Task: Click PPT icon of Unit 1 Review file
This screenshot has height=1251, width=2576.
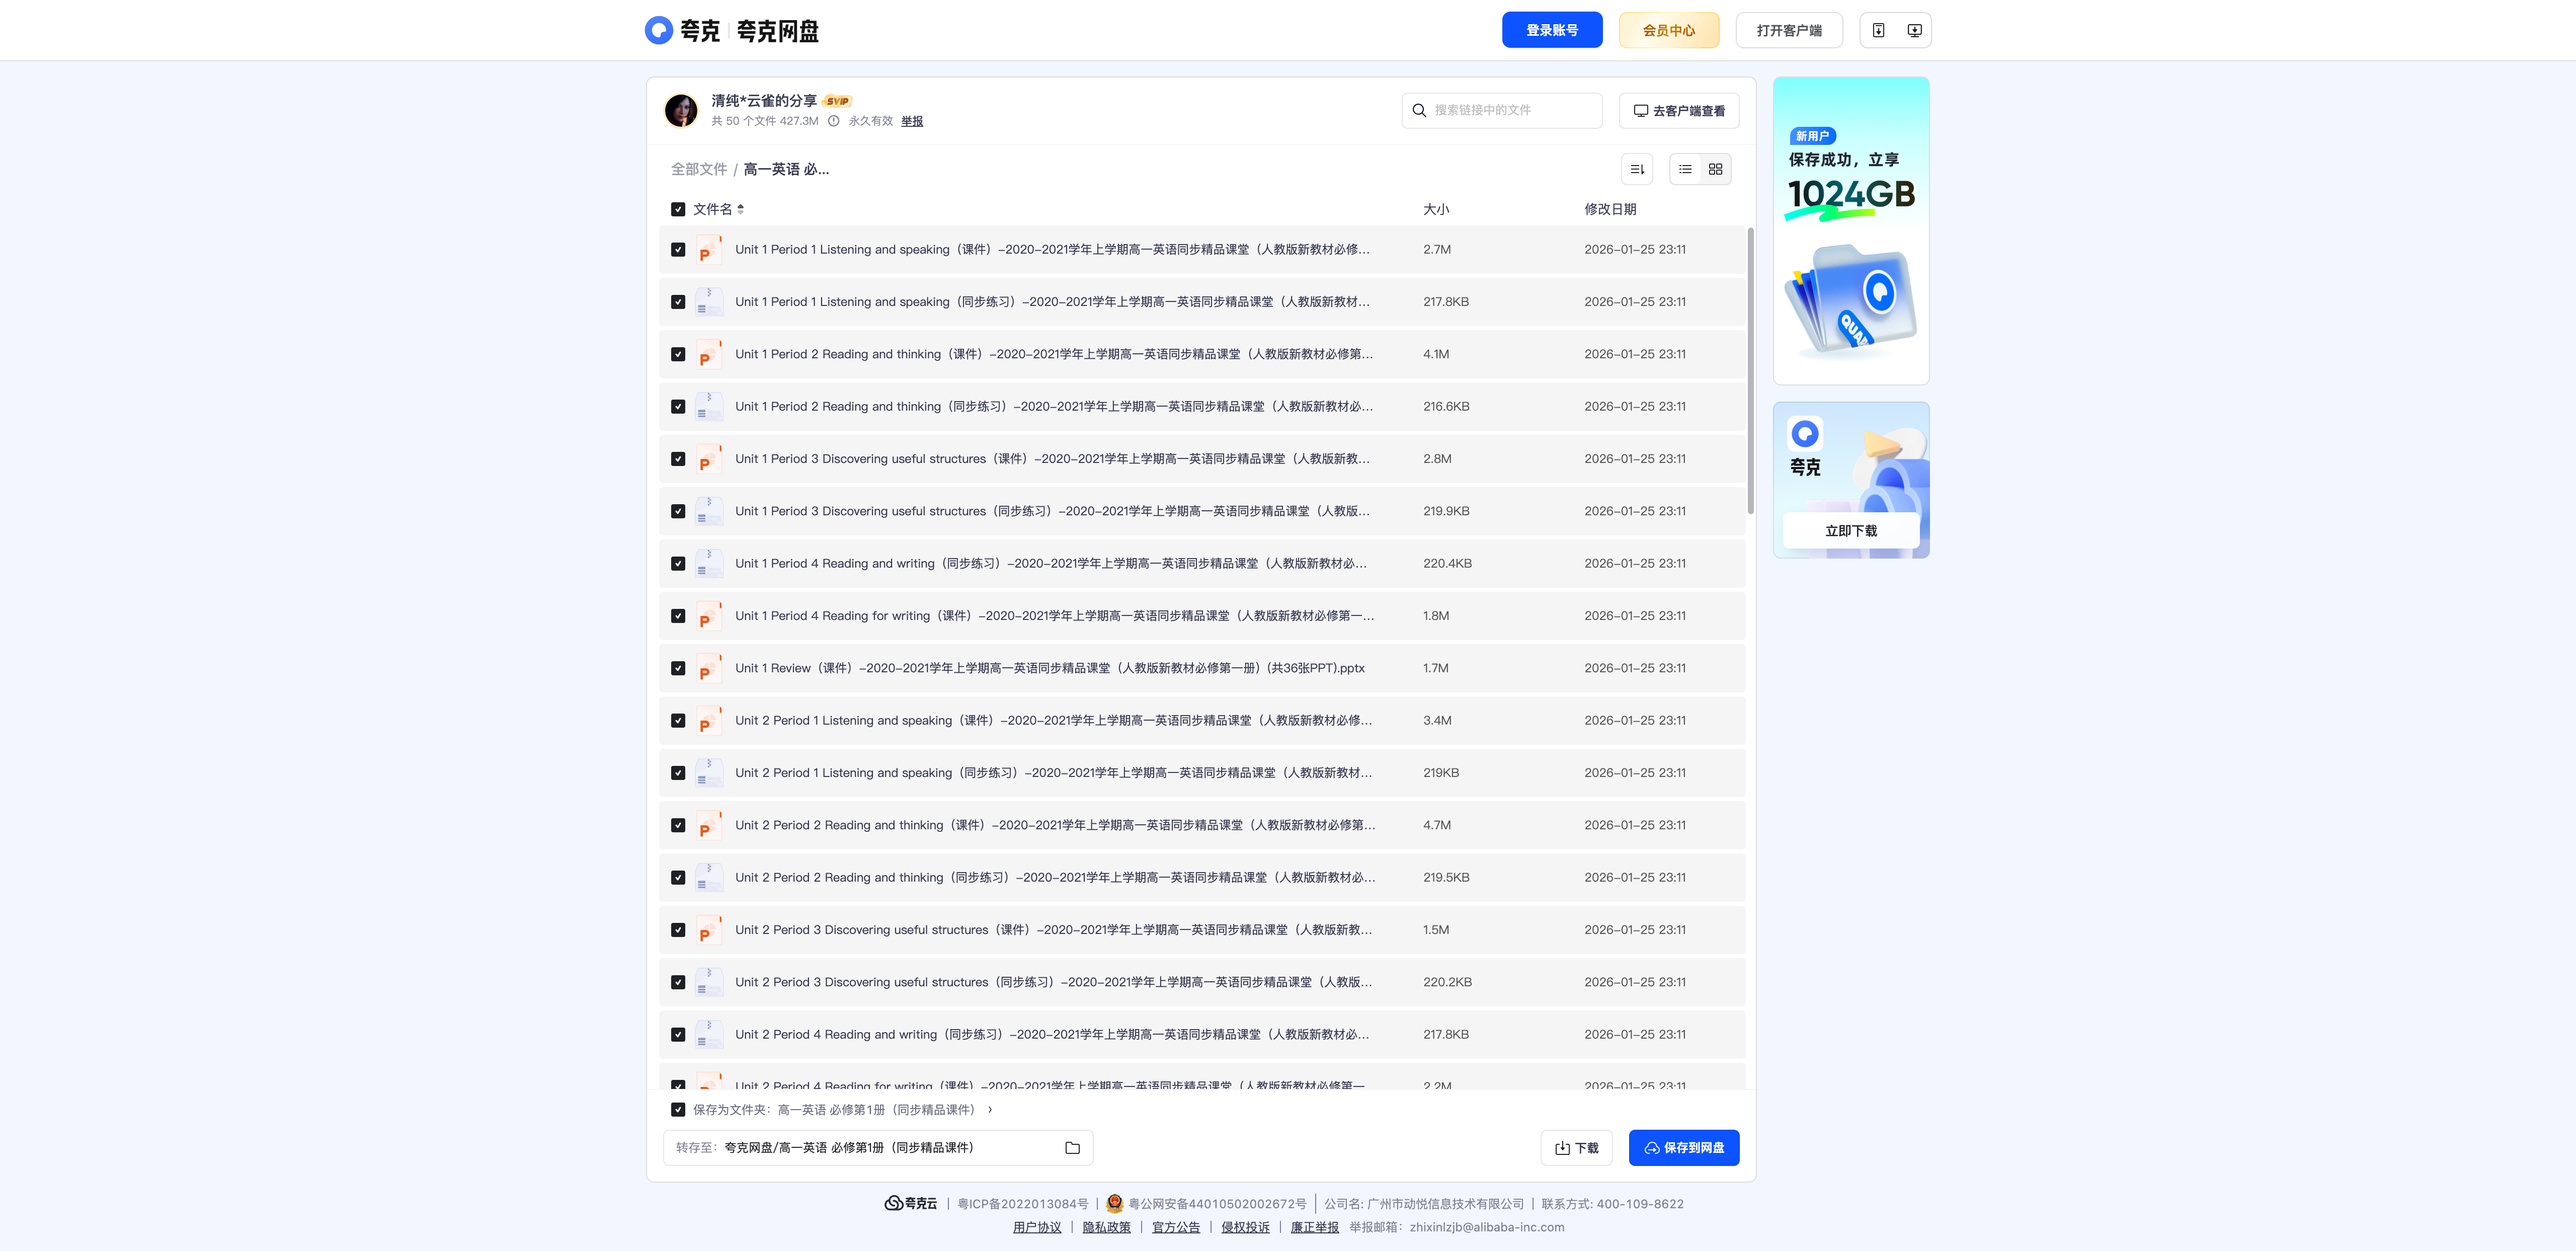Action: tap(708, 668)
